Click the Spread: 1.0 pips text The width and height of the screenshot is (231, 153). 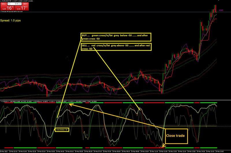click(x=10, y=20)
